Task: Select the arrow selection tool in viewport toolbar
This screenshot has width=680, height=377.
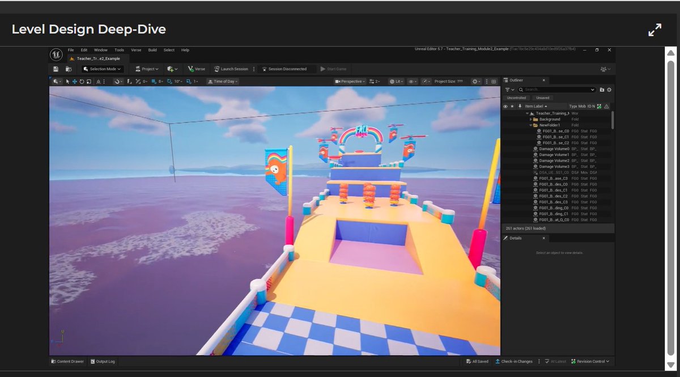Action: point(67,81)
